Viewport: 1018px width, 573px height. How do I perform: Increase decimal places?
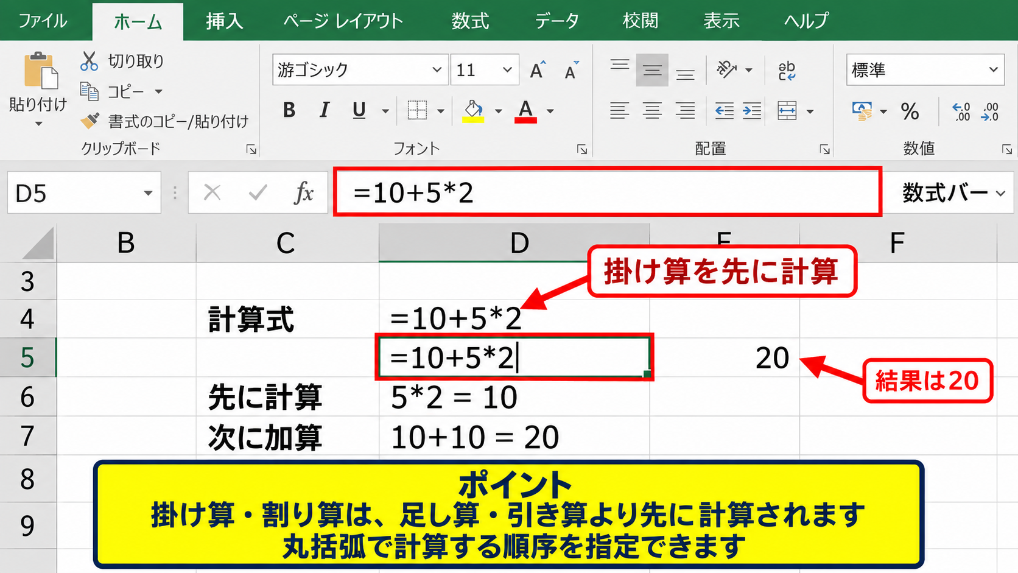click(x=961, y=111)
